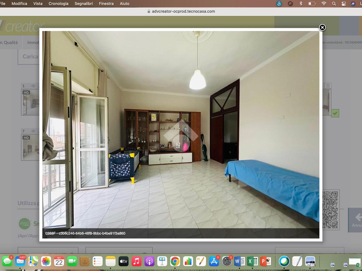Open PowerPoint from the dock
Viewport: 362px width, 271px height.
coord(265,261)
